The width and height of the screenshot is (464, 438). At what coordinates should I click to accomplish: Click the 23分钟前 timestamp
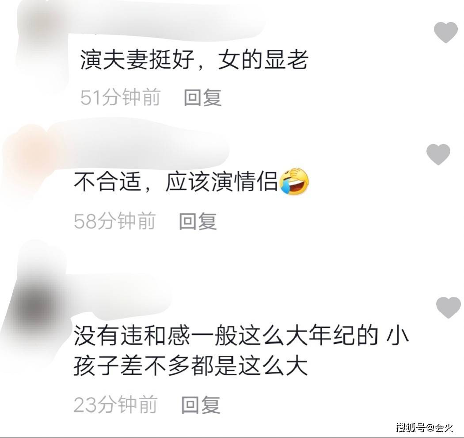[x=115, y=404]
